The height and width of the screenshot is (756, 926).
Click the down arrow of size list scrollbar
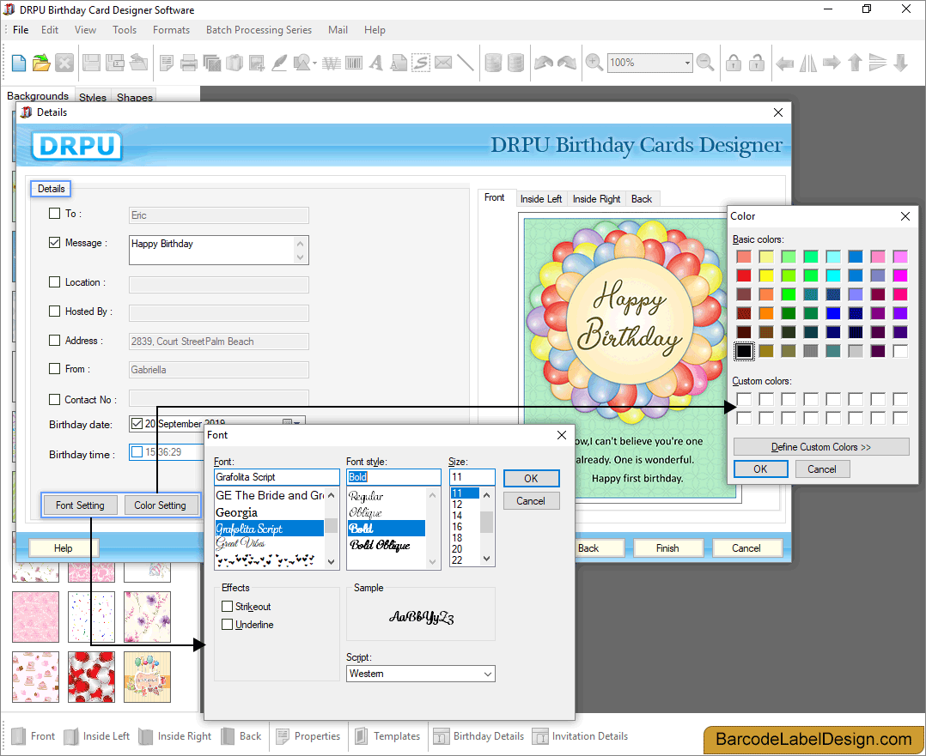(x=486, y=559)
